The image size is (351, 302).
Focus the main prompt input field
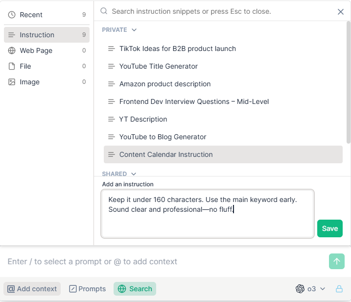165,261
